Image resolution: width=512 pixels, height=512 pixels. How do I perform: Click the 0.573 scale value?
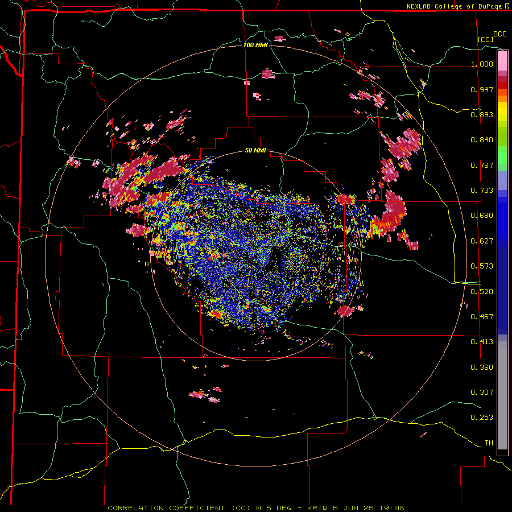coord(482,266)
